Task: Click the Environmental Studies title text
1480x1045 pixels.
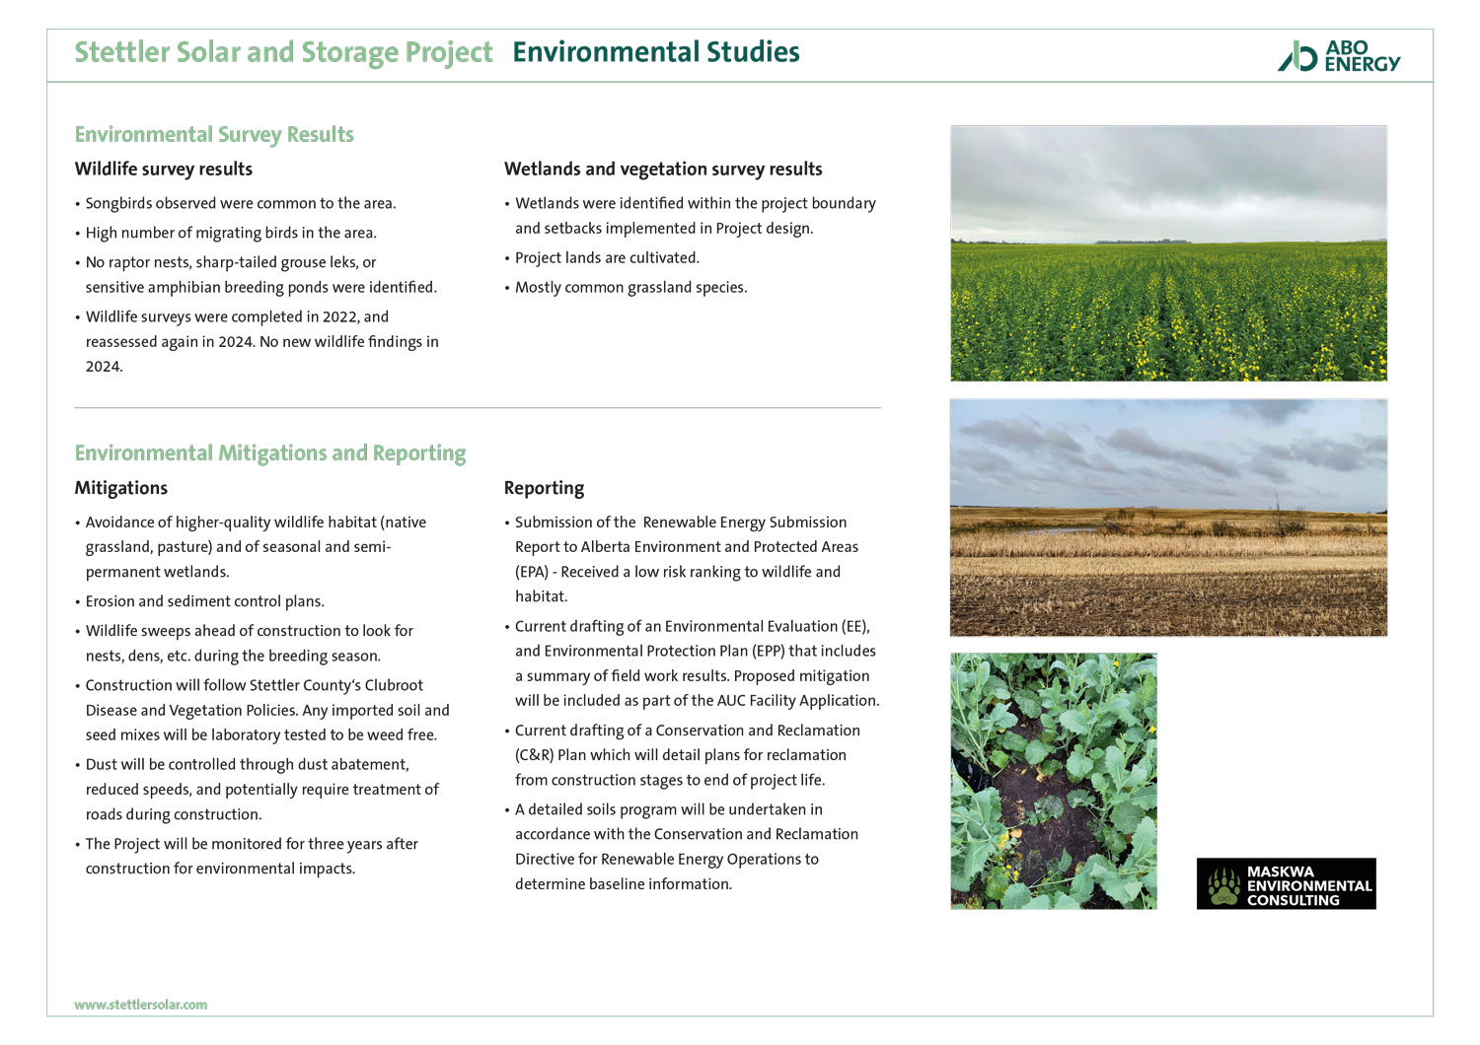Action: 656,52
